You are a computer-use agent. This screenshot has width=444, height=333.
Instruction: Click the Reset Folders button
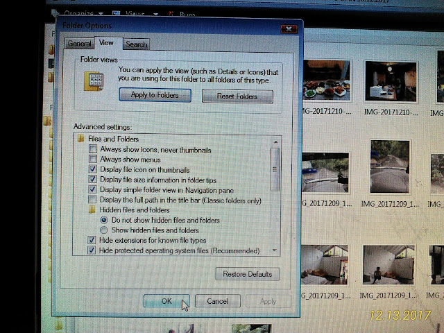tap(237, 96)
